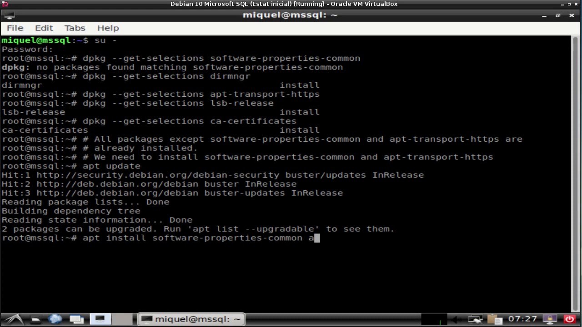Viewport: 582px width, 327px height.
Task: Select the miquel@mssql terminal taskbar button
Action: pos(191,319)
